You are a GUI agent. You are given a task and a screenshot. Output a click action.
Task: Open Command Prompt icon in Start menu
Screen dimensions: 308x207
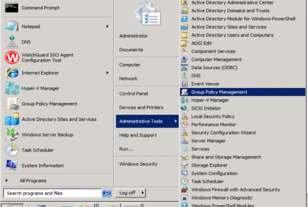click(12, 8)
